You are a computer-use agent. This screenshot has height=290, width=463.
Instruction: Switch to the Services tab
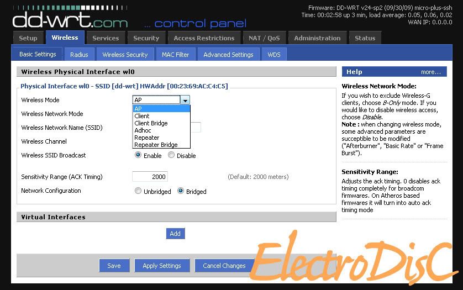(106, 38)
